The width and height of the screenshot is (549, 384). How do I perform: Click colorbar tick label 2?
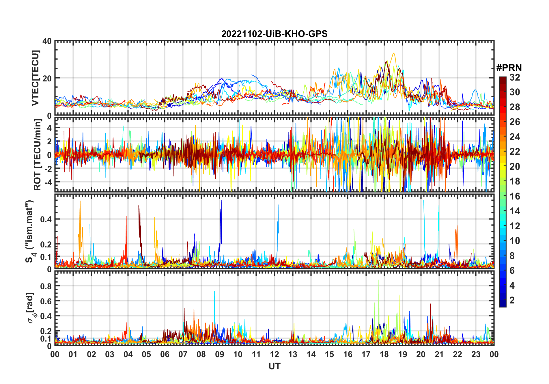point(512,300)
